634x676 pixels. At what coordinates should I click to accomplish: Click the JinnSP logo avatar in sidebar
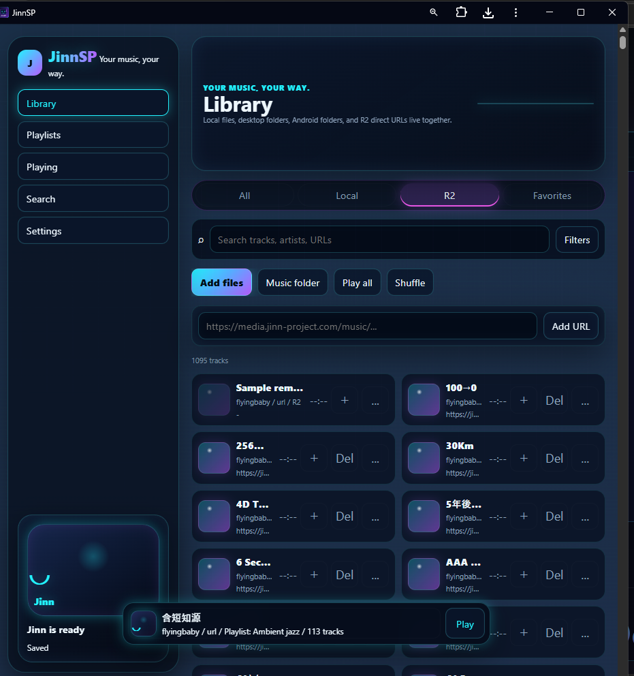coord(30,63)
